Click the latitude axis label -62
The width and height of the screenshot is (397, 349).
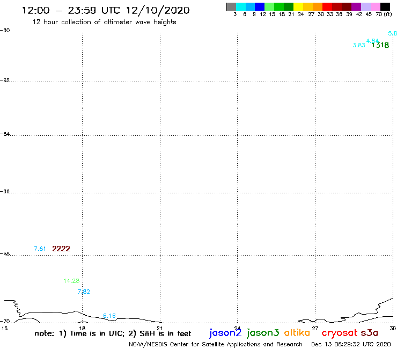(5, 81)
